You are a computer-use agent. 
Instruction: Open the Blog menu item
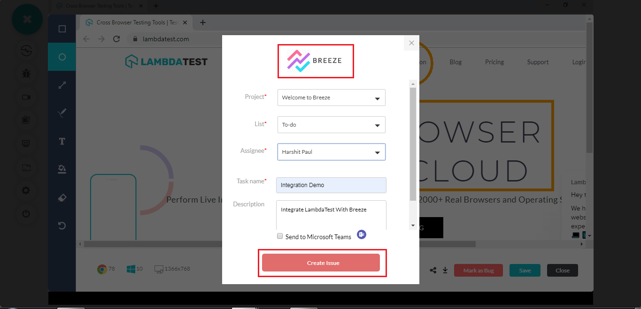click(x=456, y=62)
